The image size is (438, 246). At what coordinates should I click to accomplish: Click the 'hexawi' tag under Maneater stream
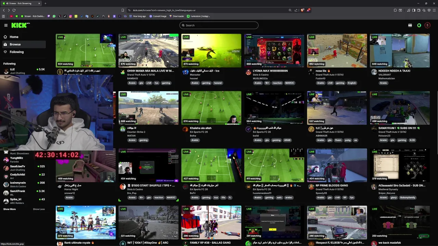coord(218,83)
